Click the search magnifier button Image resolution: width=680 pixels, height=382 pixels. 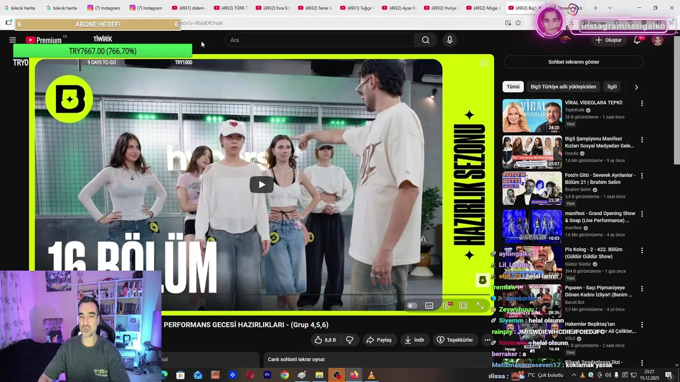click(426, 40)
